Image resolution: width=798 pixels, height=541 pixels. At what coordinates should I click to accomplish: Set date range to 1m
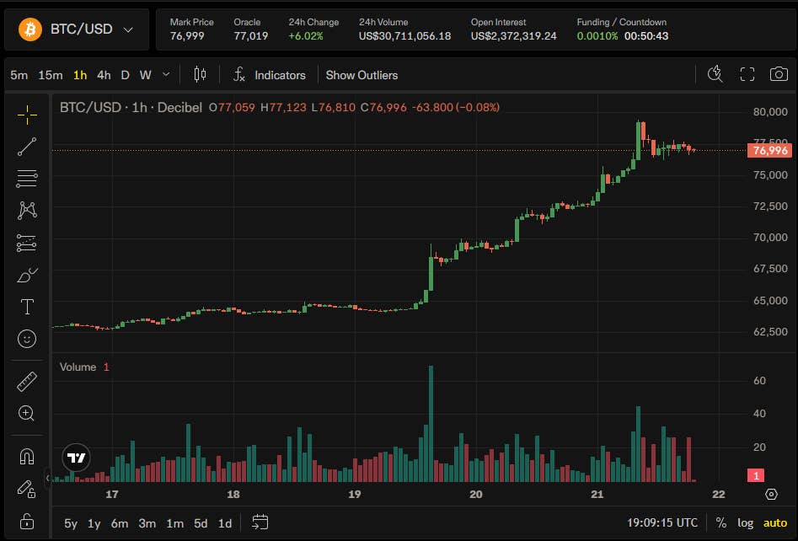pos(175,523)
